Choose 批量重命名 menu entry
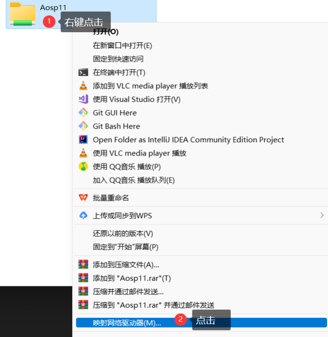 (x=111, y=198)
